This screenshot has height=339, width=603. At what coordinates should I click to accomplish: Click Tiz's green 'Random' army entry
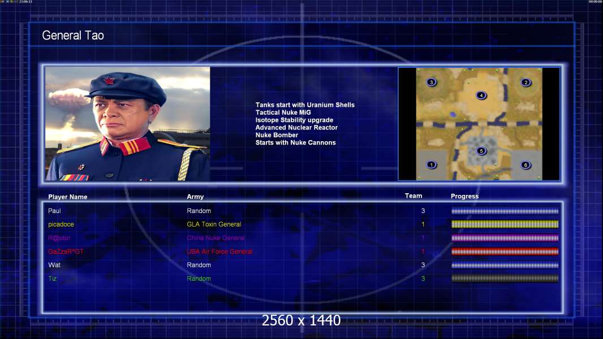199,279
